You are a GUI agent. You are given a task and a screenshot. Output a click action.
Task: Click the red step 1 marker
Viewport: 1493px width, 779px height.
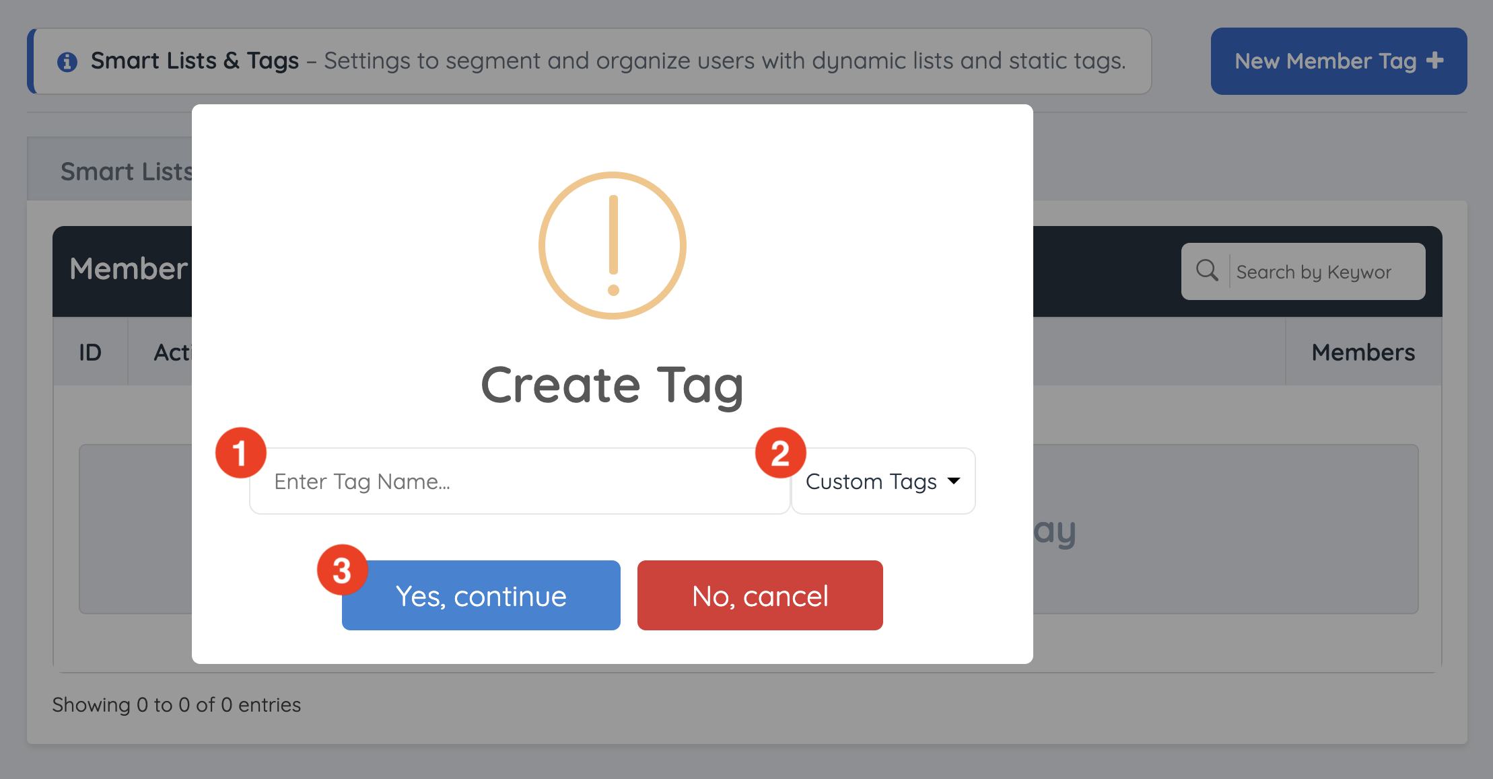[240, 453]
